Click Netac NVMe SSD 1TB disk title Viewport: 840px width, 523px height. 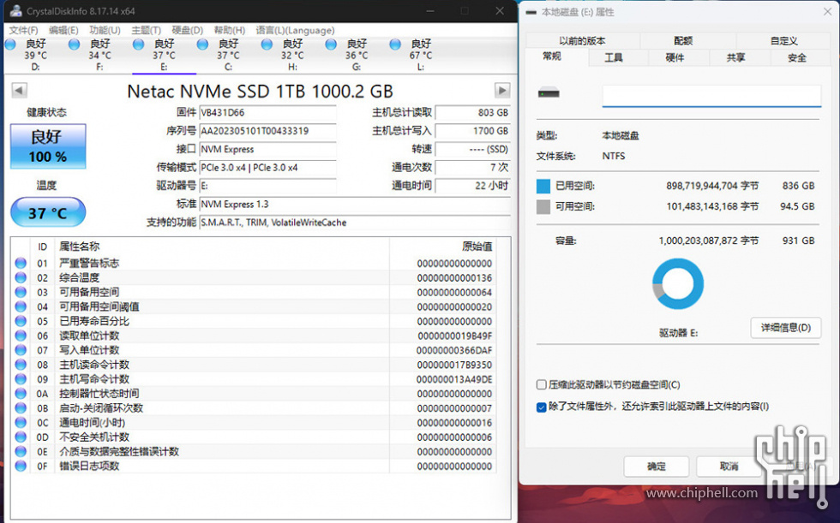pos(260,92)
